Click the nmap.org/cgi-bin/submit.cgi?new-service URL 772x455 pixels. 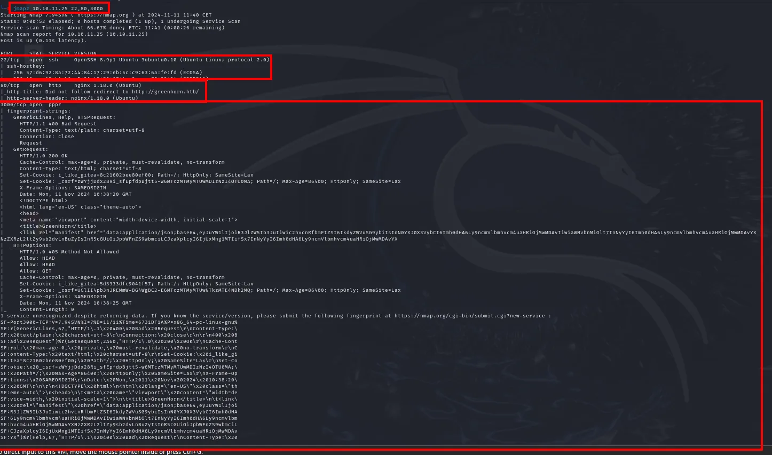point(470,316)
